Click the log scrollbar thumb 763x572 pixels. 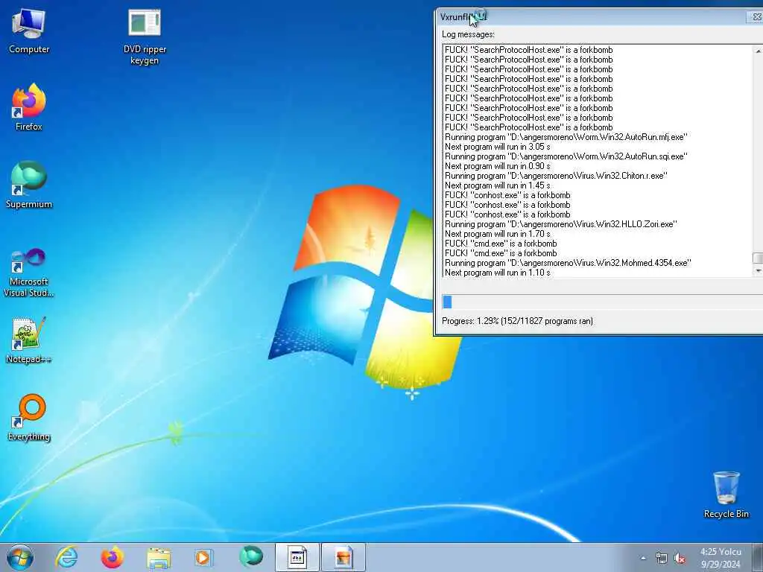(x=758, y=258)
